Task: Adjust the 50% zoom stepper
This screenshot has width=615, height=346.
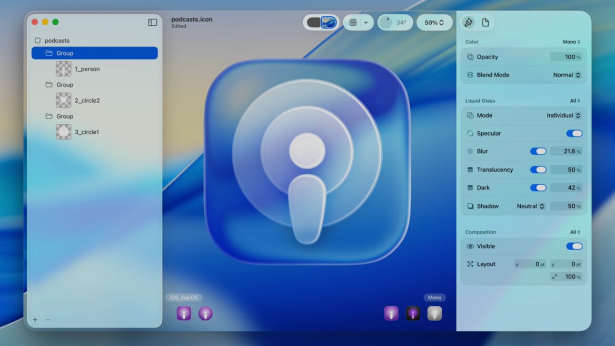Action: (x=434, y=22)
